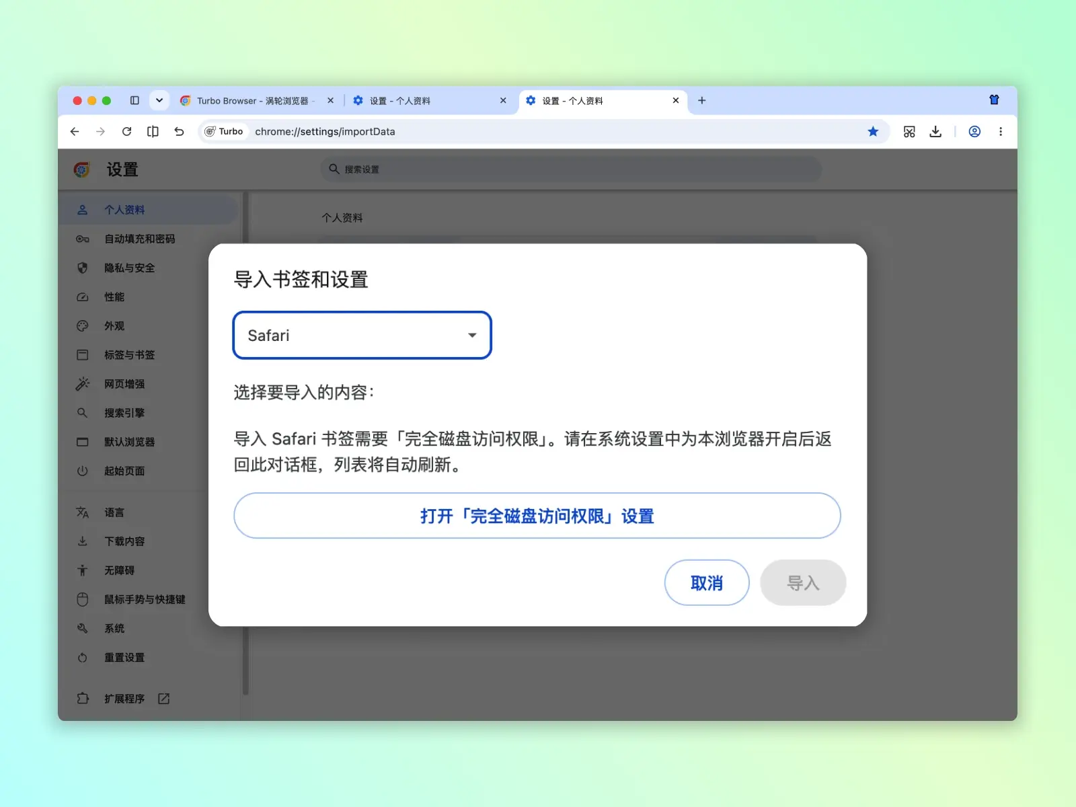Open the screenshot scissors tool icon
Image resolution: width=1076 pixels, height=807 pixels.
point(909,132)
